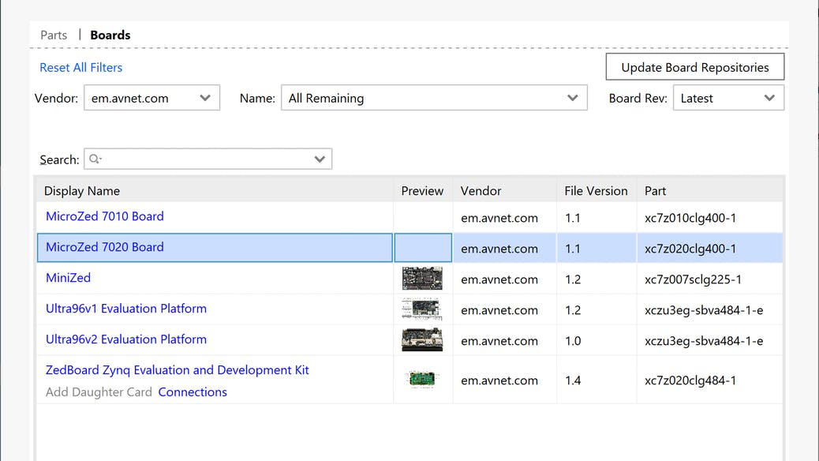Open the ZedBoard Connections link

pyautogui.click(x=193, y=392)
